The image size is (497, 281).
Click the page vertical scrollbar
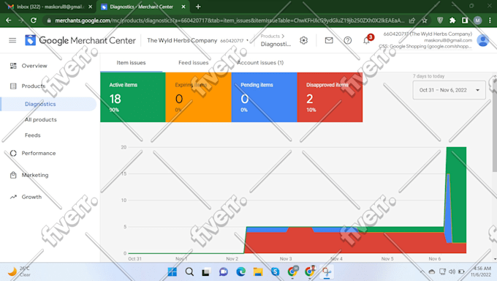(495, 124)
